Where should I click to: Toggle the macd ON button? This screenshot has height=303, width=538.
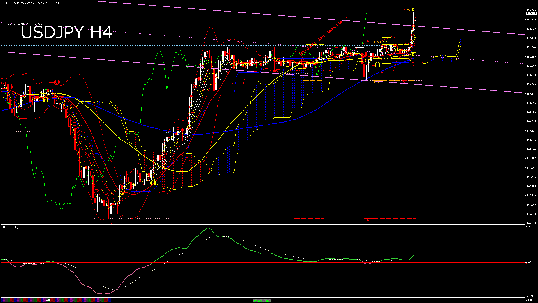click(262, 300)
